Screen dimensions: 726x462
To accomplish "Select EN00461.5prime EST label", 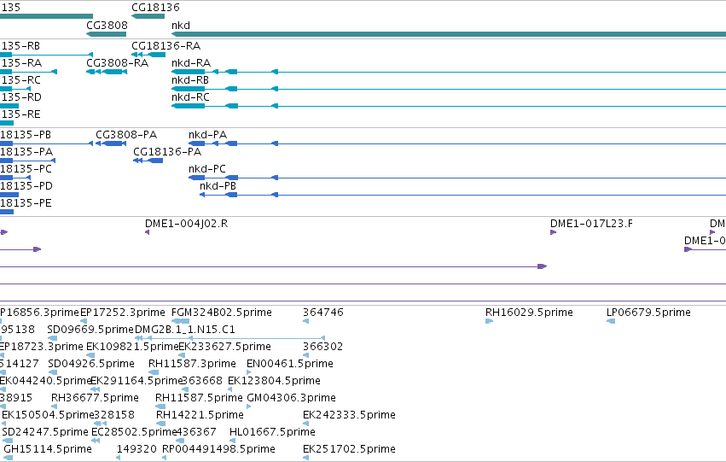I will pyautogui.click(x=290, y=365).
